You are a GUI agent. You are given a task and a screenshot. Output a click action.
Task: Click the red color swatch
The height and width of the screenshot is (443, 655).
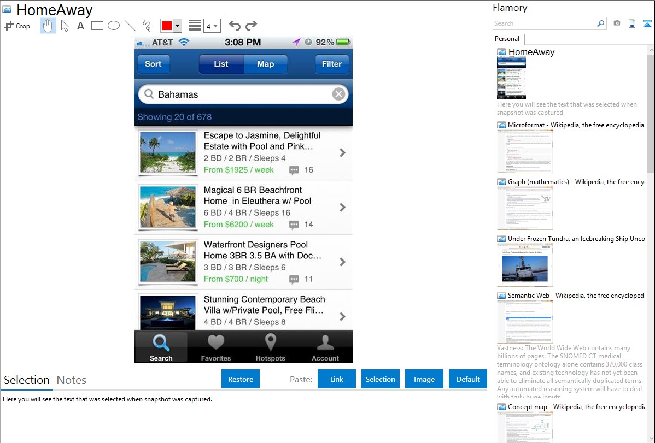pos(167,26)
